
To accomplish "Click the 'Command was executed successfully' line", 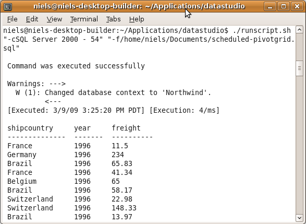I will pos(76,66).
